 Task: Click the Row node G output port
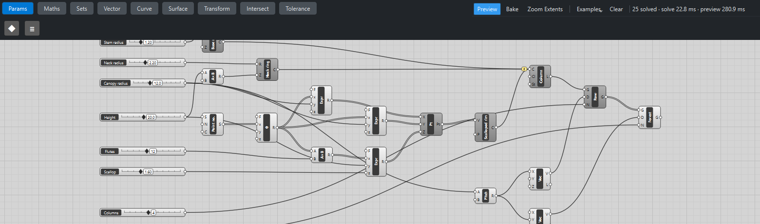click(x=606, y=97)
